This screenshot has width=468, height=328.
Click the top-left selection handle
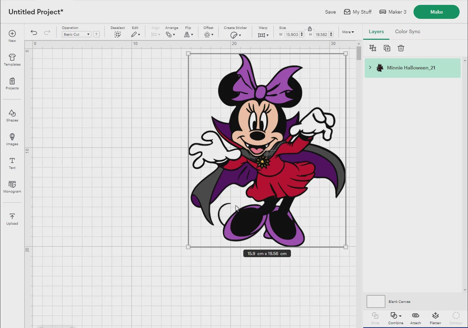(188, 54)
